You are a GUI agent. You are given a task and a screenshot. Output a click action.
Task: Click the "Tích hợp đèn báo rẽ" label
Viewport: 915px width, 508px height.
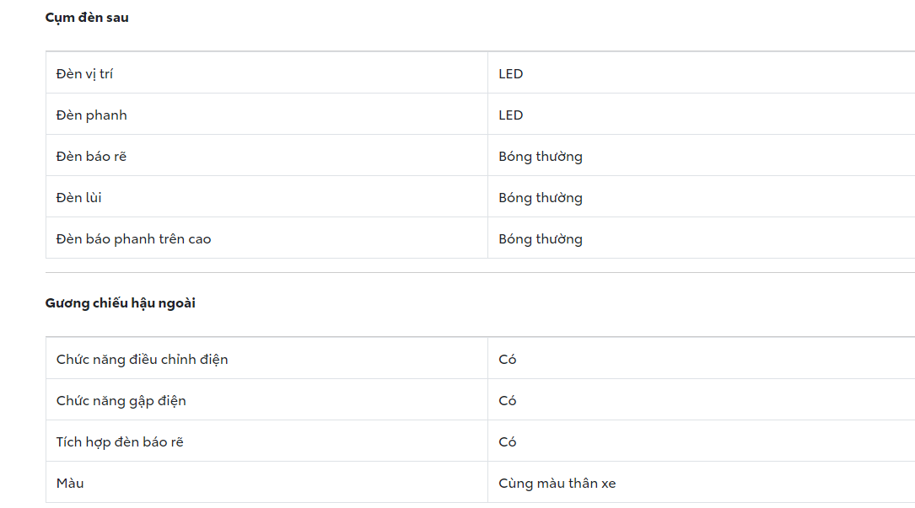pos(120,442)
